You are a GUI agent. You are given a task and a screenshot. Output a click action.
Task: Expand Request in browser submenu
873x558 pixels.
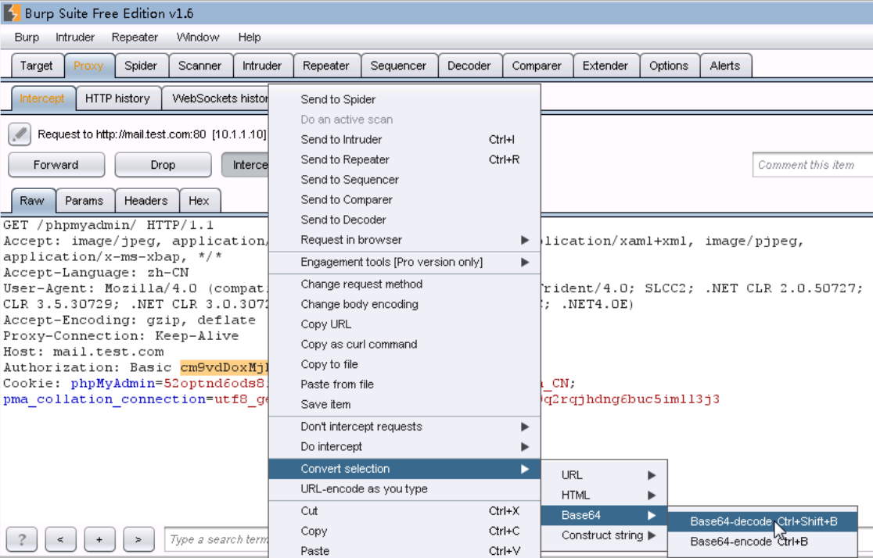[x=404, y=240]
